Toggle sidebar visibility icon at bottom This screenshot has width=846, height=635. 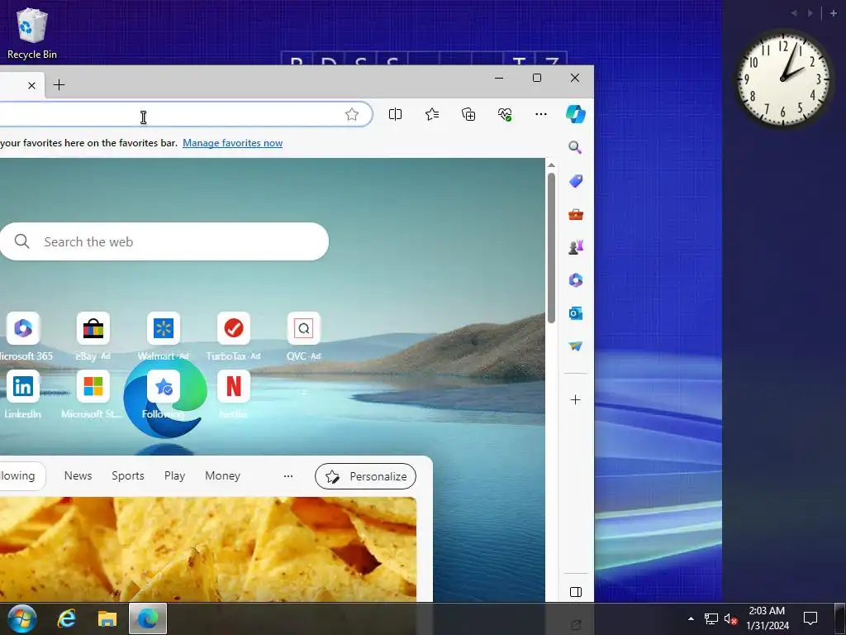[x=575, y=592]
